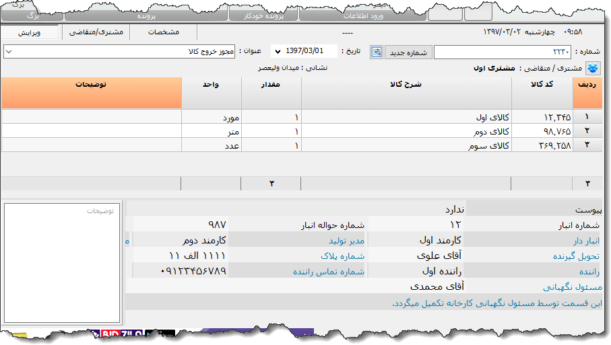Click product code ۹۸,۷۶۵ cell
This screenshot has height=345, width=611.
(542, 131)
